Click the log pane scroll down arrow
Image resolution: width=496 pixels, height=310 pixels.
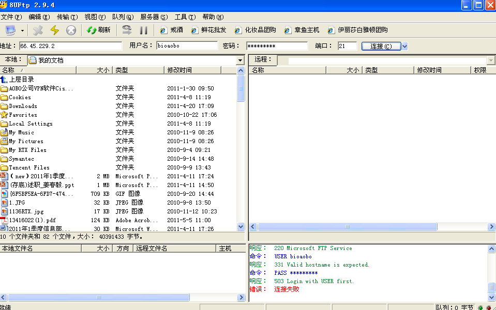coord(491,297)
